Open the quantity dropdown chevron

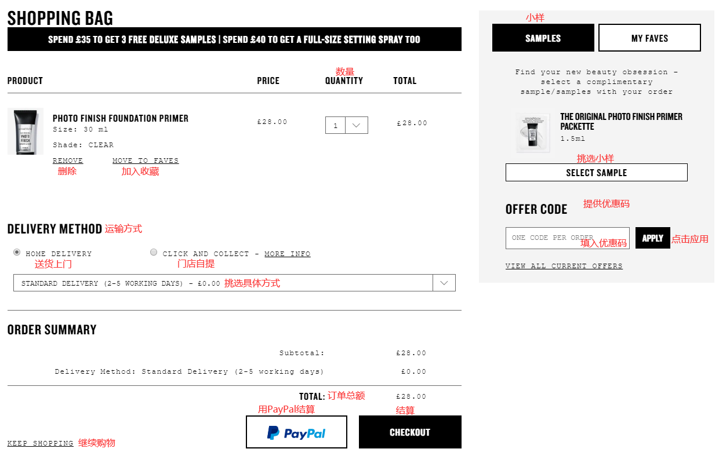point(357,125)
